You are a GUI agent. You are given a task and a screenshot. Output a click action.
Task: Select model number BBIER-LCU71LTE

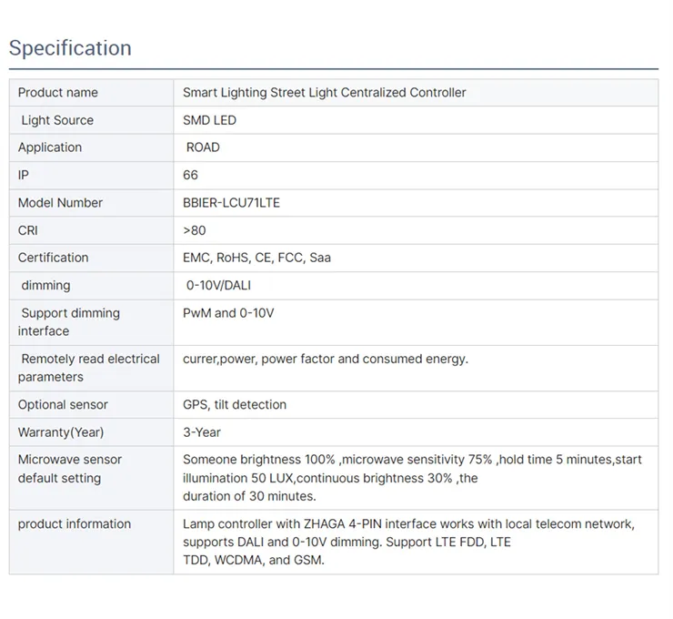click(231, 203)
